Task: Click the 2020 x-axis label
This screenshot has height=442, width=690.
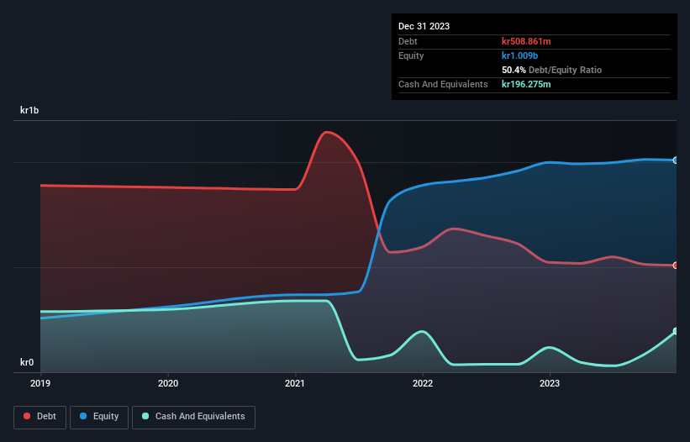Action: pyautogui.click(x=168, y=383)
